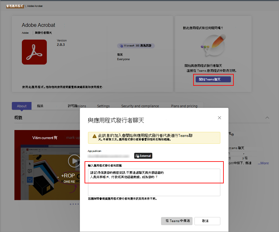The image size is (279, 232).
Task: Click the Adobe Acrobat app logo
Action: [34, 52]
